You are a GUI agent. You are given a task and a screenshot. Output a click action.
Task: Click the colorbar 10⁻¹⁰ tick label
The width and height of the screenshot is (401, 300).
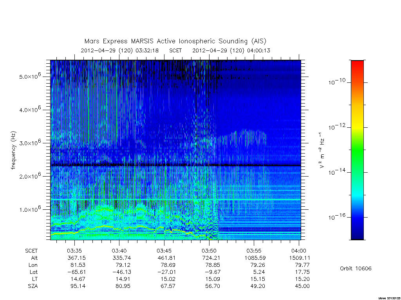click(337, 81)
